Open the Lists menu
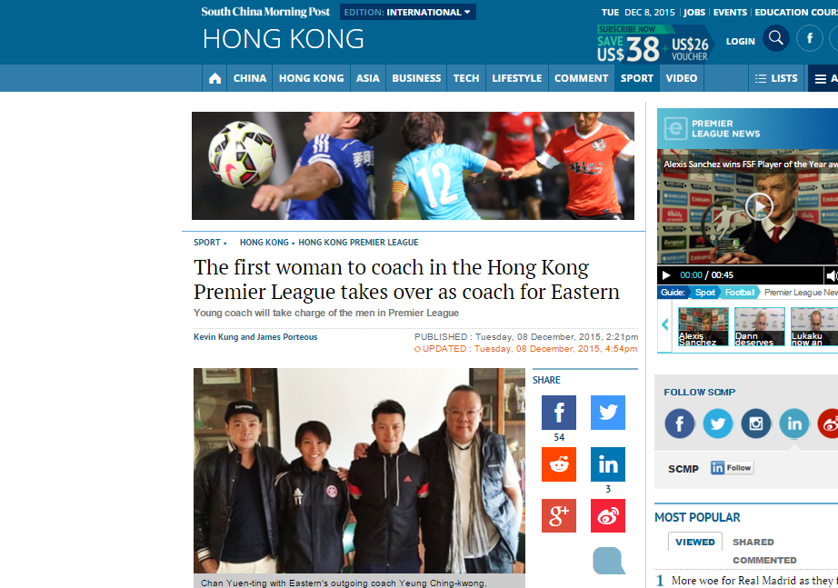 click(776, 78)
